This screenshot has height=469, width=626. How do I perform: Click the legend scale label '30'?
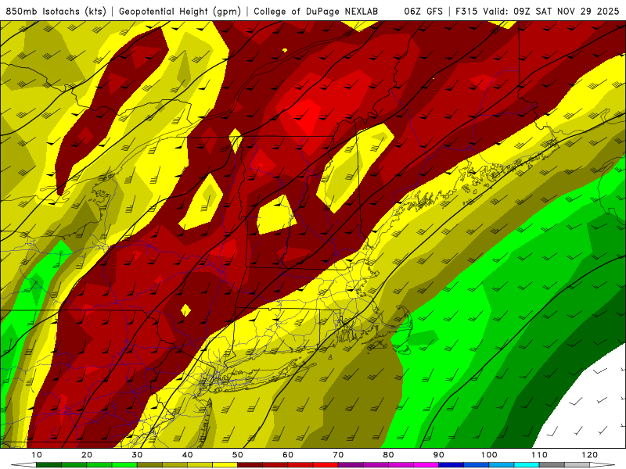[137, 455]
